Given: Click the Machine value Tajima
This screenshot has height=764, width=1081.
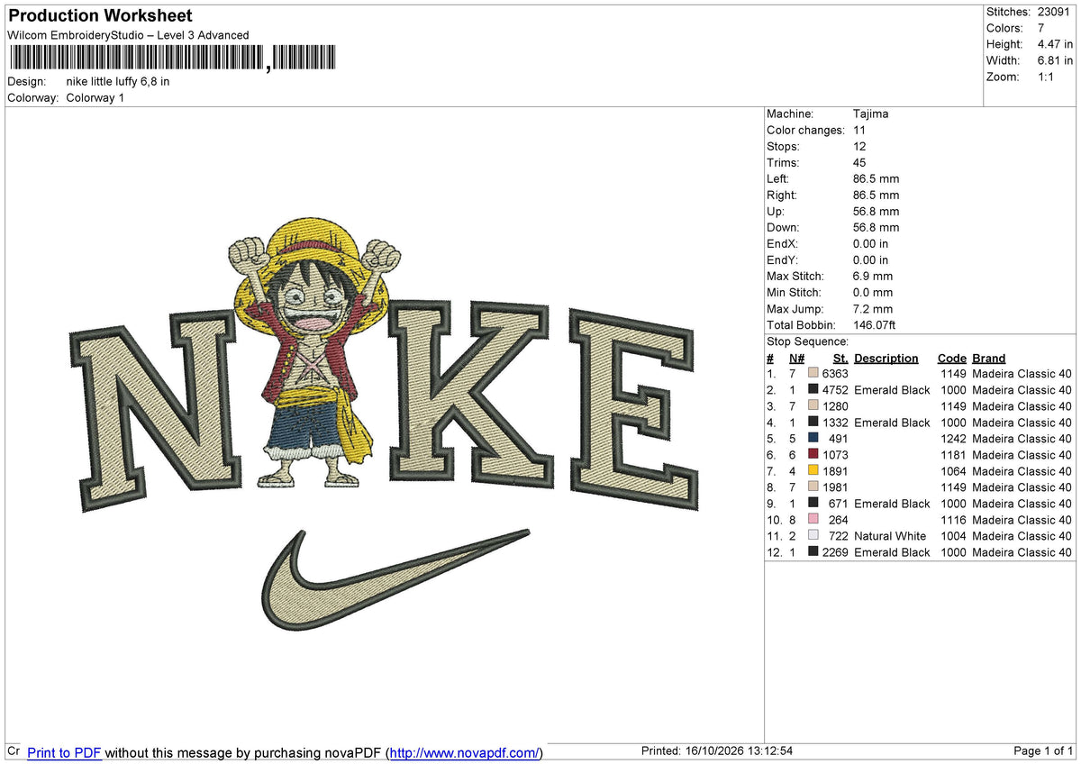Looking at the screenshot, I should click(x=870, y=114).
